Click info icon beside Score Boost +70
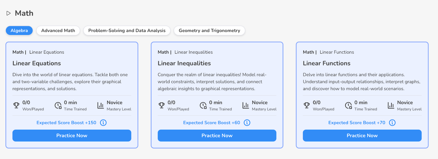Image resolution: width=438 pixels, height=159 pixels. click(392, 123)
